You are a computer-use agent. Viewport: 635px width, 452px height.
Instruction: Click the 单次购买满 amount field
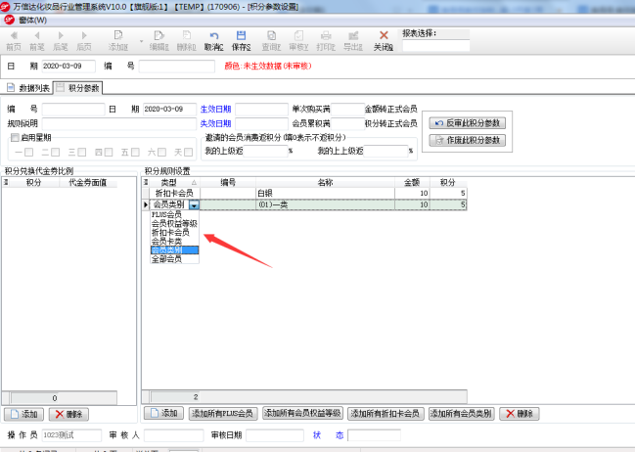pos(347,109)
